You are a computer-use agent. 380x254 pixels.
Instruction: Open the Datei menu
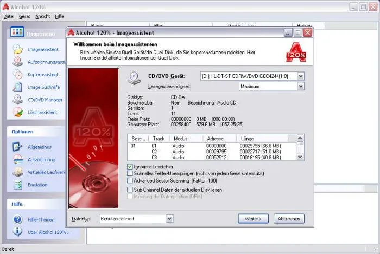click(9, 16)
